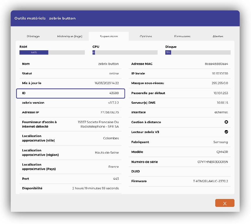Click the orange close X button

225,203
